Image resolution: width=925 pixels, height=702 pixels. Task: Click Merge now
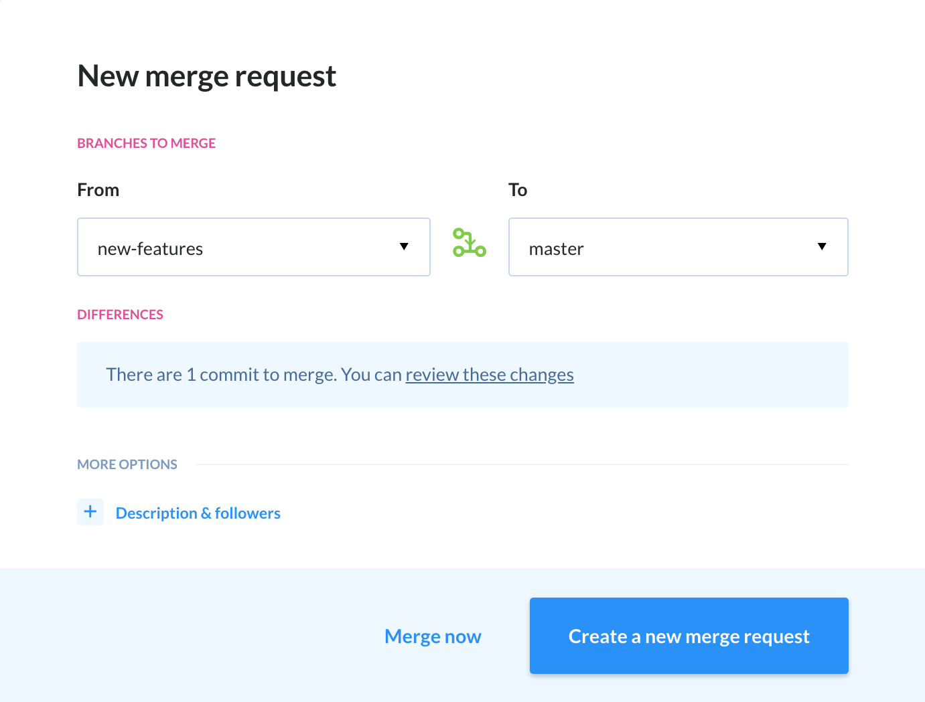tap(433, 636)
